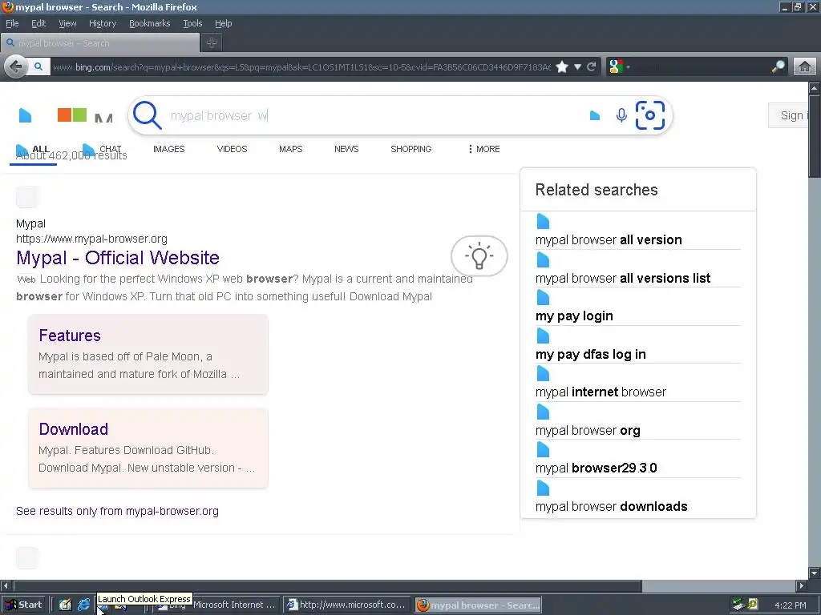Click the horizontal scrollbar left arrow

coord(6,585)
